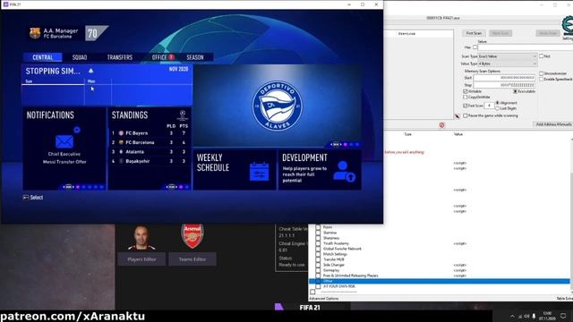
Task: Click the Development player growth icon
Action: pyautogui.click(x=344, y=172)
